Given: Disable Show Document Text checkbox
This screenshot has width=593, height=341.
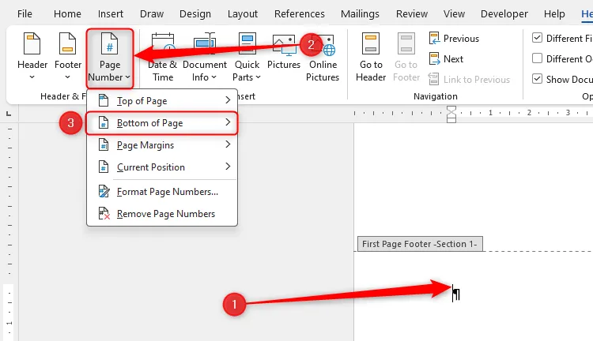Looking at the screenshot, I should pyautogui.click(x=538, y=79).
